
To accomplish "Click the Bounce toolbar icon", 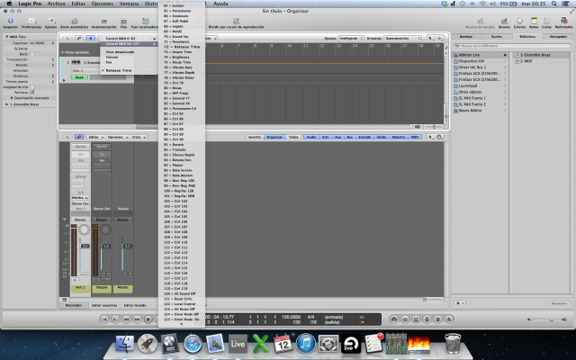I will click(505, 22).
